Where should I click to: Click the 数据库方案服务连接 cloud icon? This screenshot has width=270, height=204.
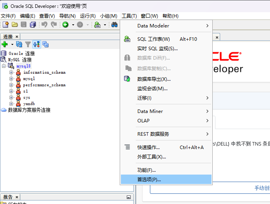click(4, 110)
